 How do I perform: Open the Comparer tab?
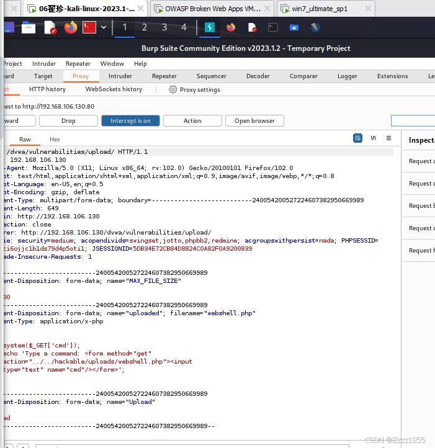[303, 76]
